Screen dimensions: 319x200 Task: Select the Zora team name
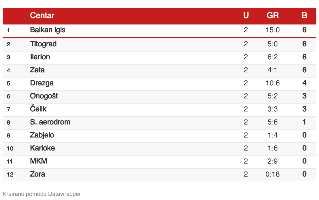[38, 174]
